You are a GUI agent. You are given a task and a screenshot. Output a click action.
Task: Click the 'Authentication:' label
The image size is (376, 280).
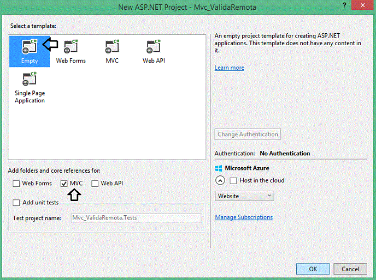pos(234,153)
